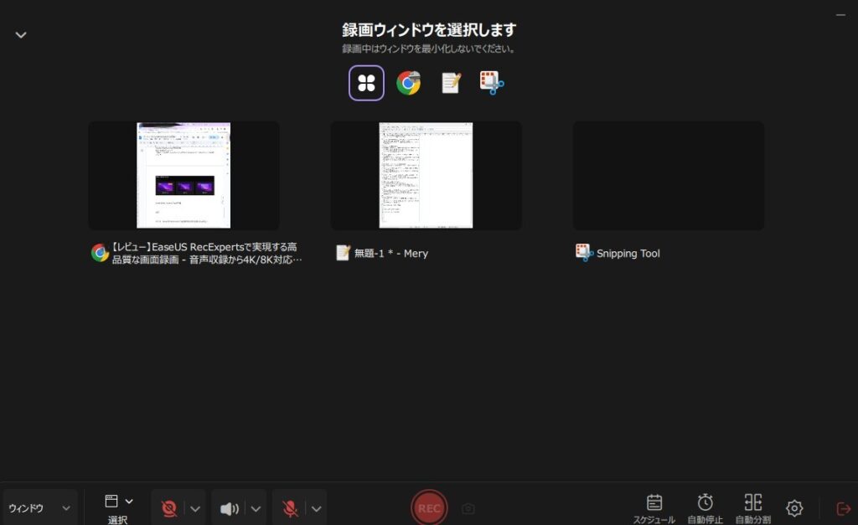Open 自動停止 auto stop timer
The image size is (858, 525).
[705, 508]
